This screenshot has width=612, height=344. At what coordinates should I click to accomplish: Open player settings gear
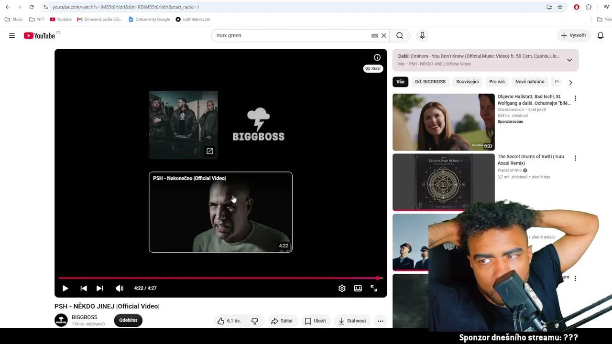point(342,288)
